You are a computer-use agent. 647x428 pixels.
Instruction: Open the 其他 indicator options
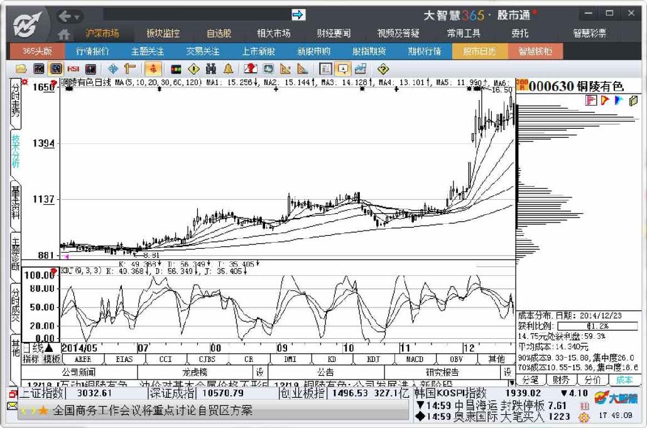pyautogui.click(x=496, y=359)
